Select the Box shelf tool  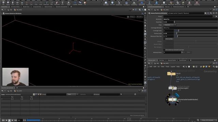coord(3,3)
